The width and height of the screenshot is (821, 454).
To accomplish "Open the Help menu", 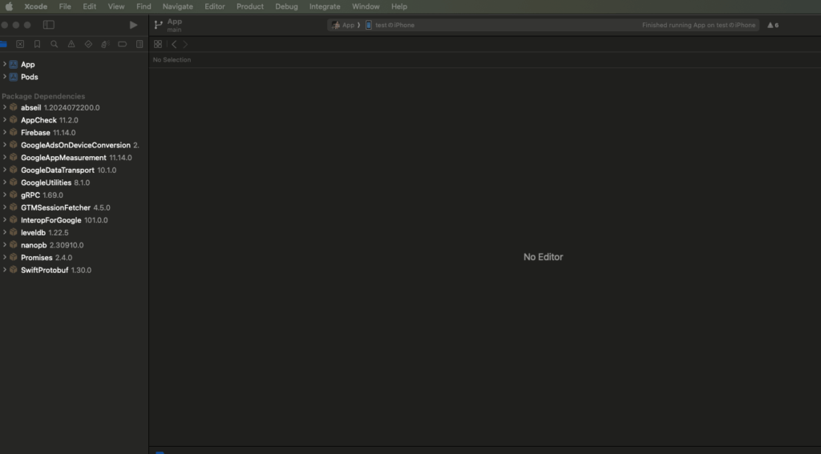I will click(x=399, y=6).
